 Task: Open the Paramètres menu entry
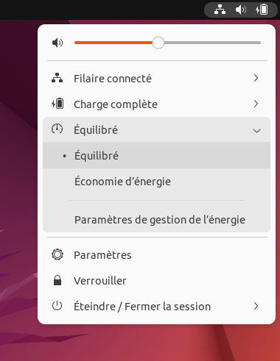[x=156, y=255]
